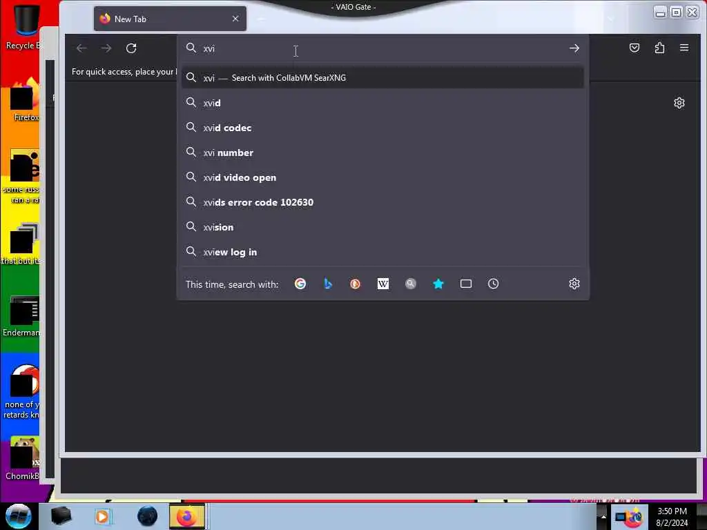The height and width of the screenshot is (530, 707).
Task: Select the New Tab tab
Action: pos(170,19)
